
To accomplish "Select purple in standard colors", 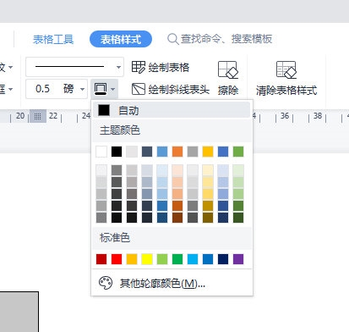I will (x=238, y=259).
